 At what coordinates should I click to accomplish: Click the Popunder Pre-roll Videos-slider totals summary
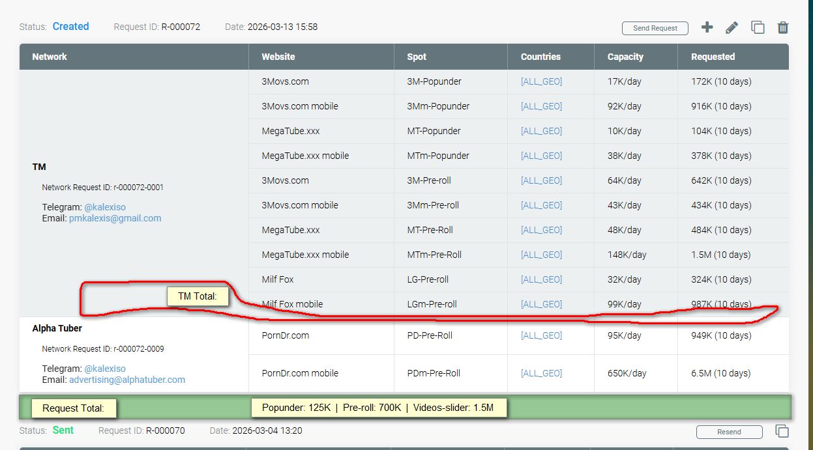click(x=379, y=408)
